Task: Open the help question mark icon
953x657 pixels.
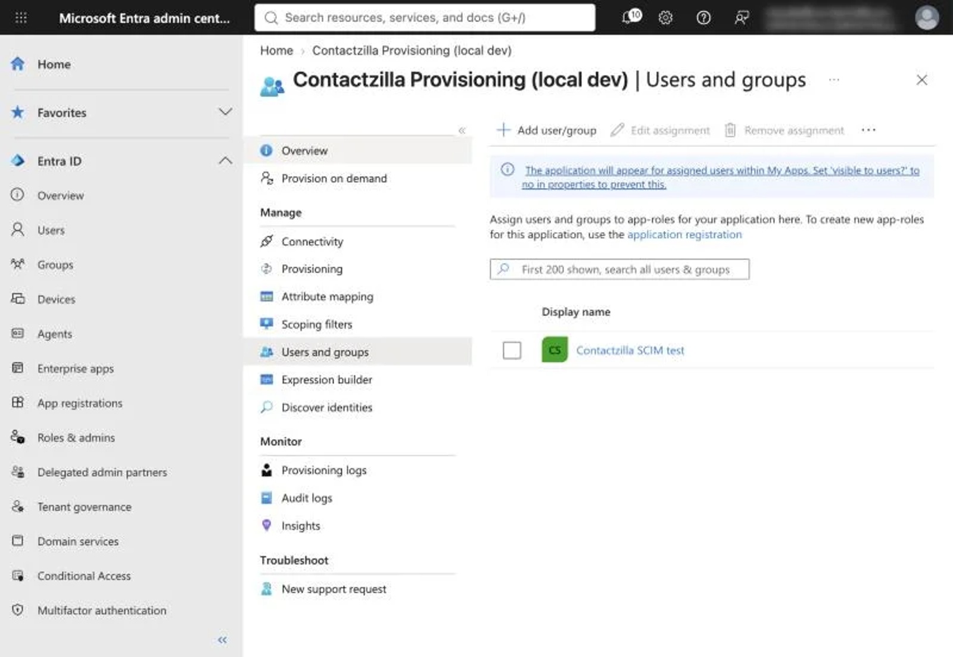Action: tap(703, 18)
